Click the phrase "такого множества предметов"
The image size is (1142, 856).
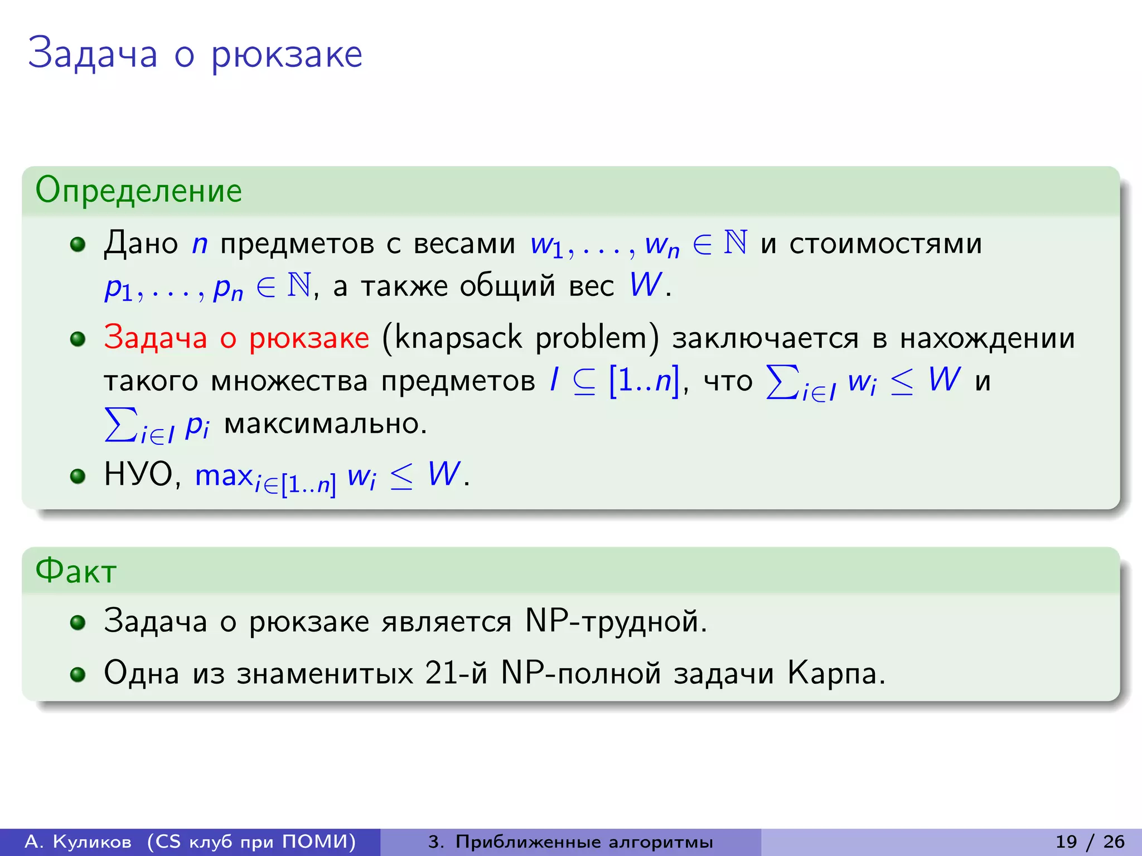[x=320, y=381]
